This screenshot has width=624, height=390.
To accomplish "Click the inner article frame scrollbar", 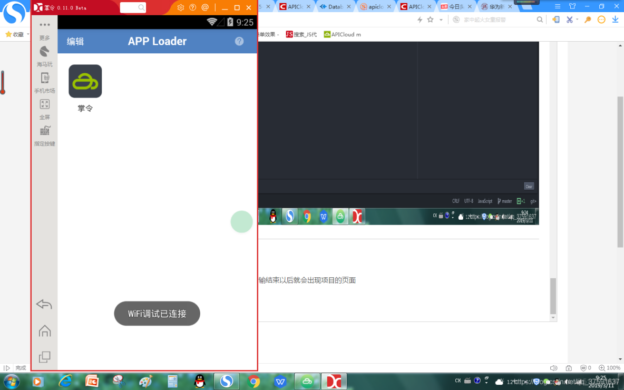I will tap(553, 296).
